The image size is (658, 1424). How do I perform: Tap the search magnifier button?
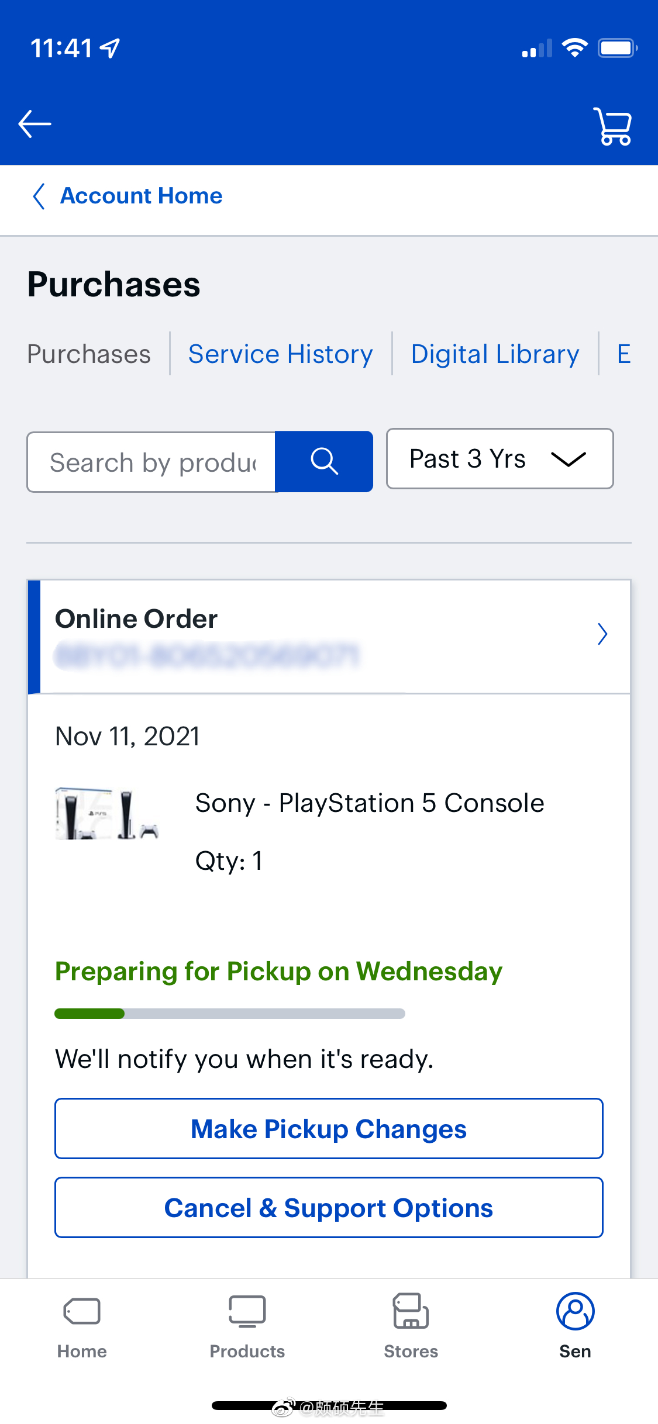point(324,462)
